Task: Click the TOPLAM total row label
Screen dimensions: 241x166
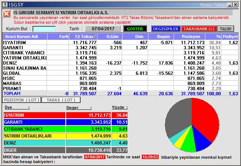Action: pos(12,93)
